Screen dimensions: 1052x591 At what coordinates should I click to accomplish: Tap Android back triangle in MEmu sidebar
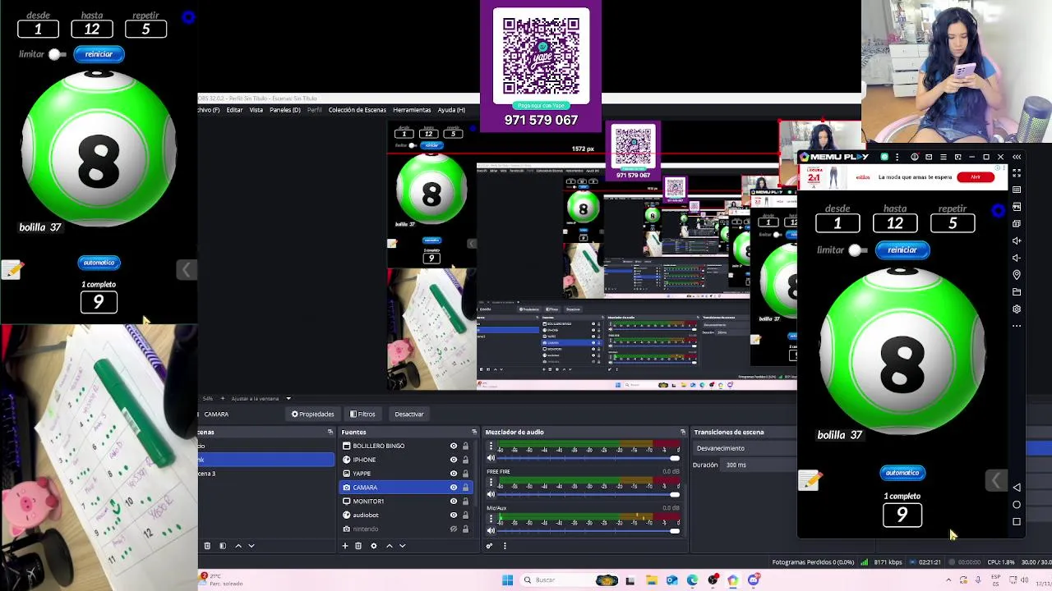pos(1017,488)
